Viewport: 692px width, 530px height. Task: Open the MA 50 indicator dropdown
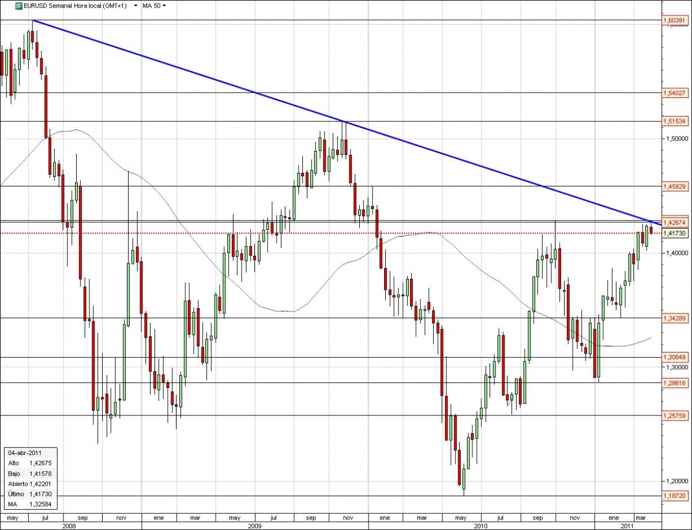point(164,6)
